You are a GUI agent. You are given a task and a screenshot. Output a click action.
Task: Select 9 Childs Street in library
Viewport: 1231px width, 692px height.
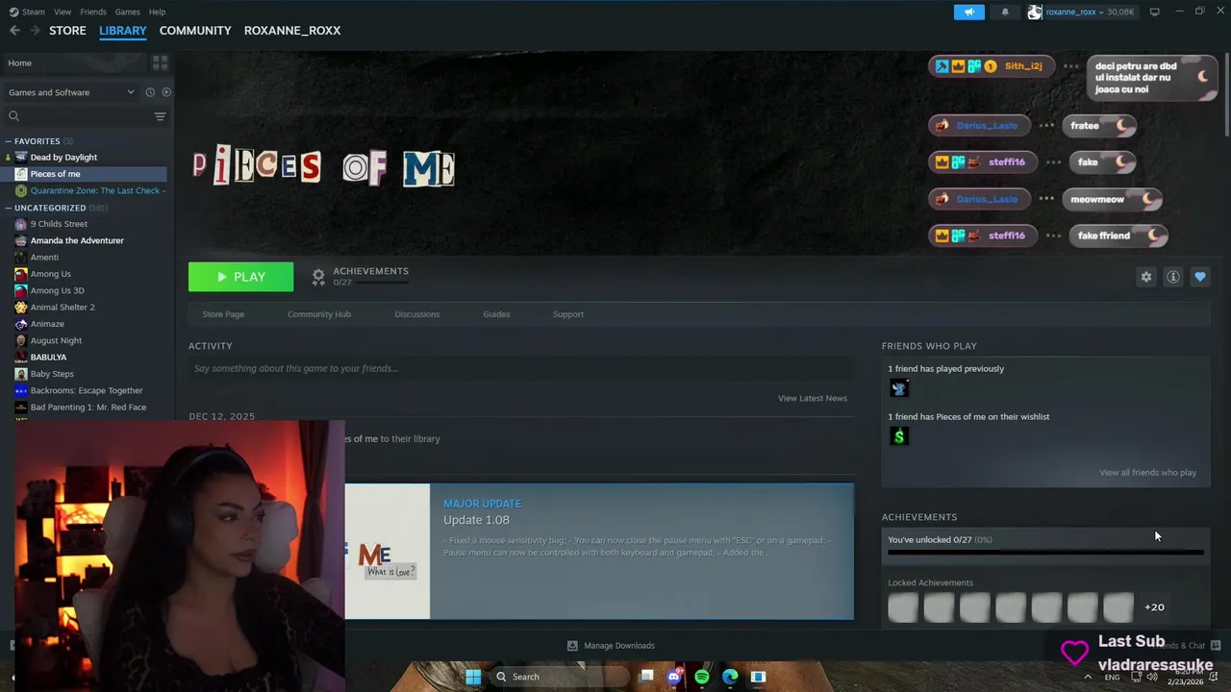click(x=59, y=224)
